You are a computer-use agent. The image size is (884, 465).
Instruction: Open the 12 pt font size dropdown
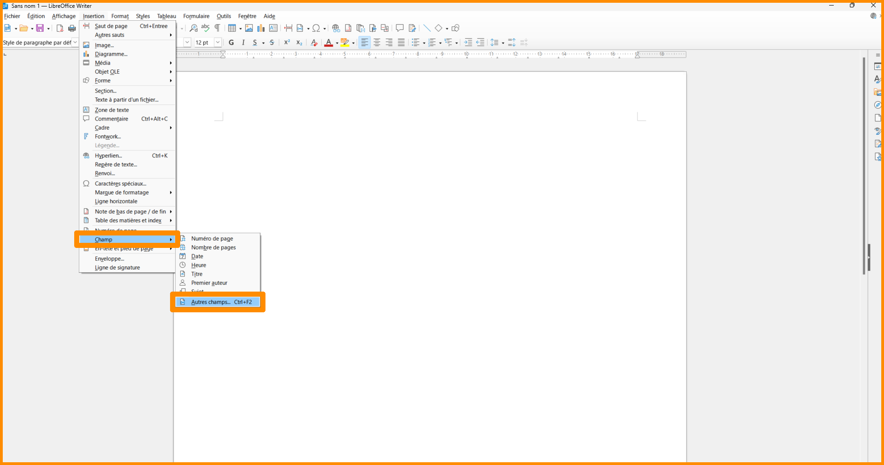218,43
